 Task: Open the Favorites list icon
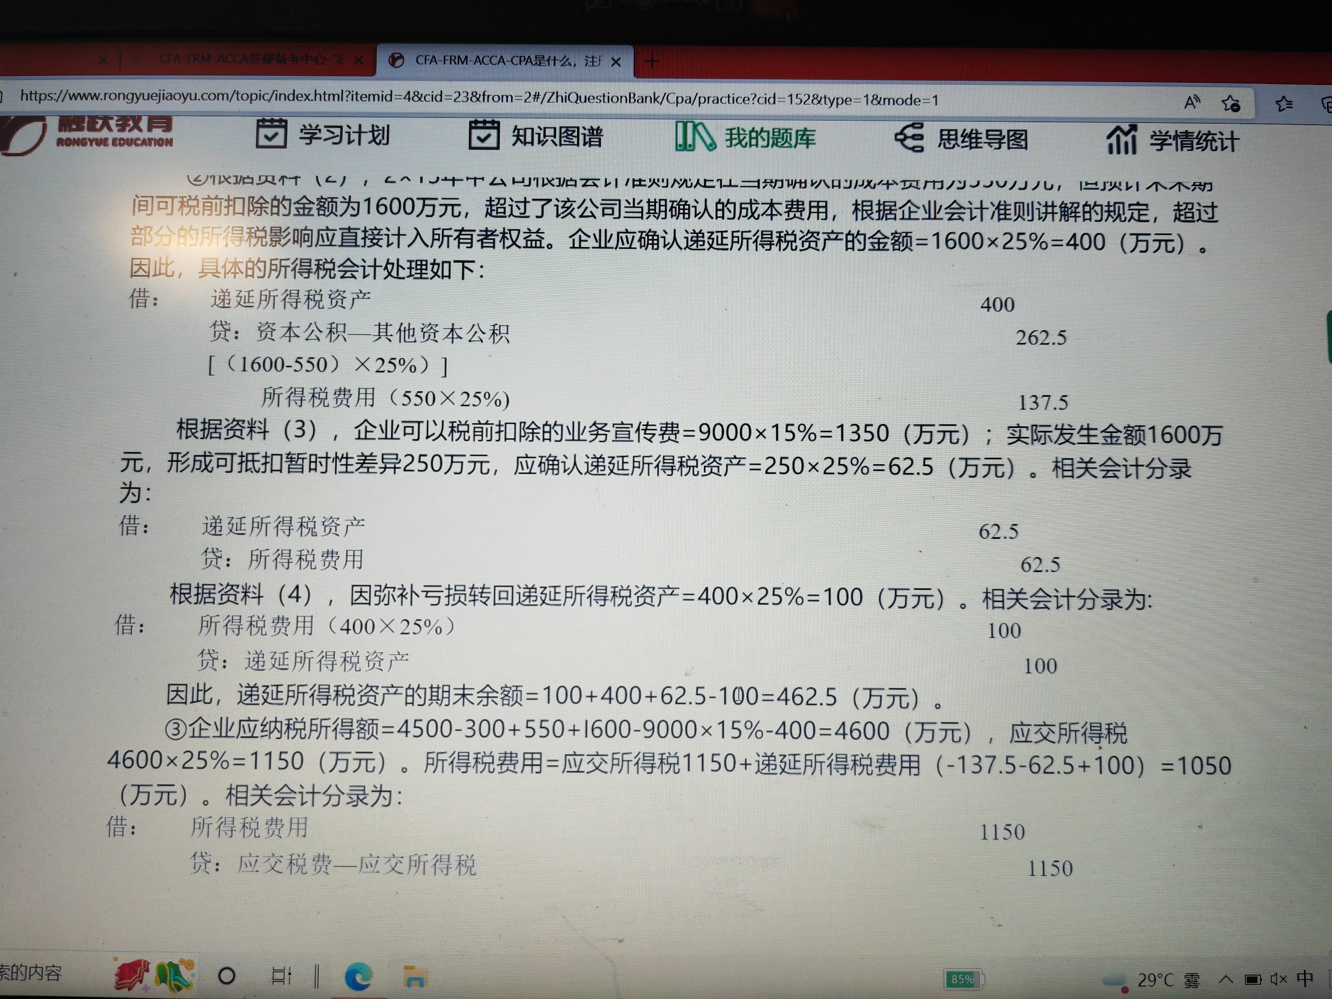click(x=1283, y=104)
